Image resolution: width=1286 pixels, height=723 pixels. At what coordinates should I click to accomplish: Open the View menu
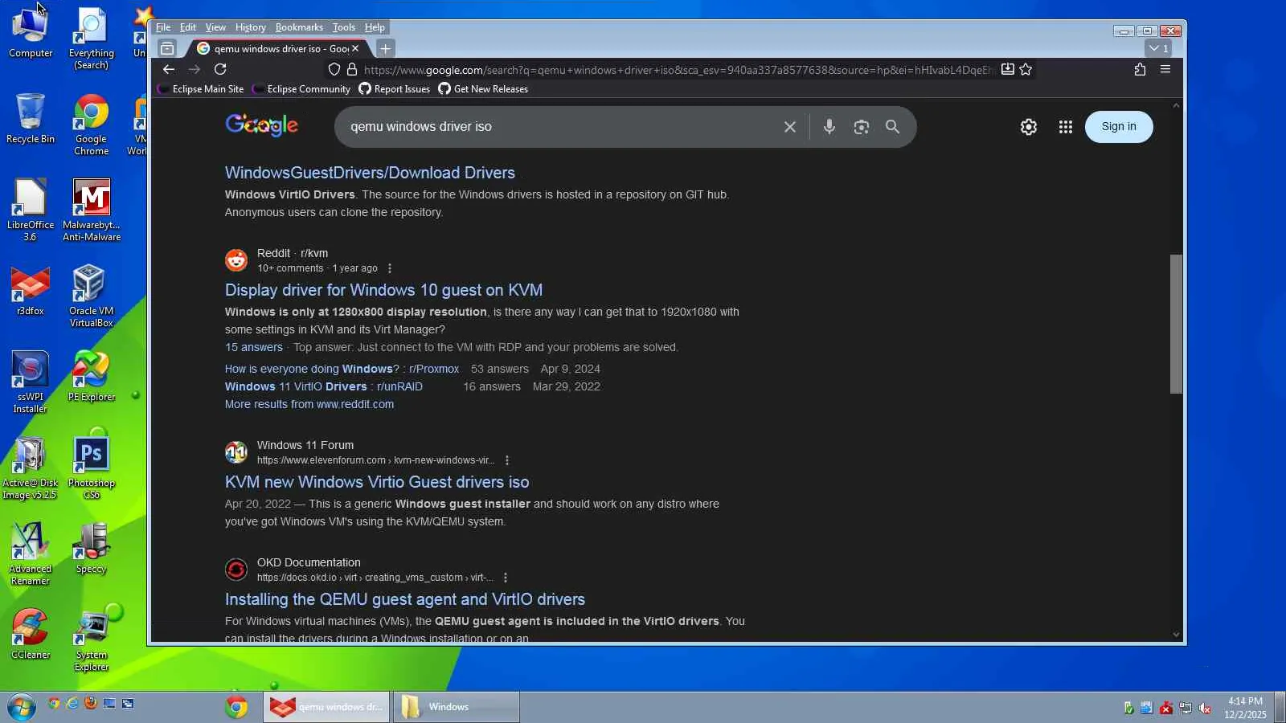coord(215,27)
